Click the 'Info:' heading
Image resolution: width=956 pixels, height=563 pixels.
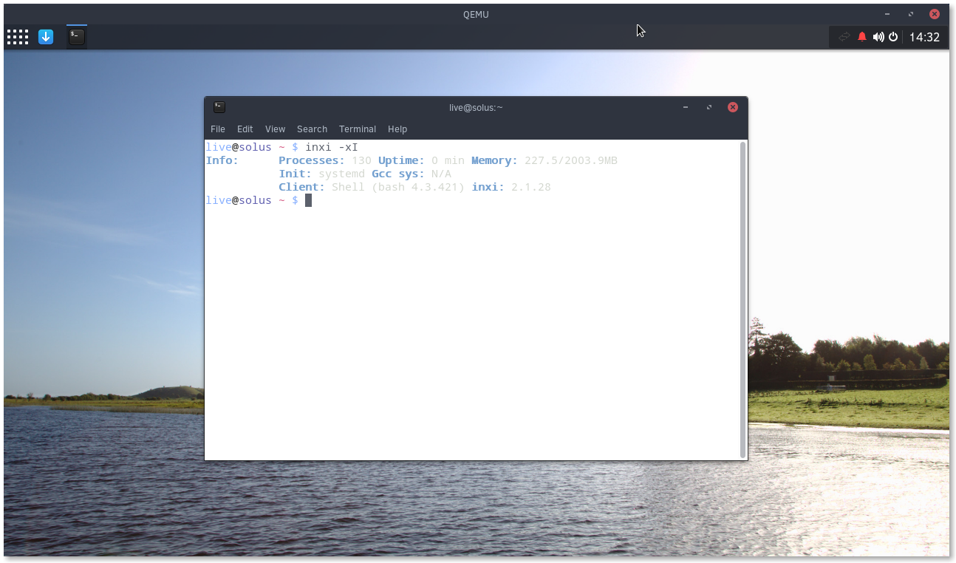tap(222, 160)
